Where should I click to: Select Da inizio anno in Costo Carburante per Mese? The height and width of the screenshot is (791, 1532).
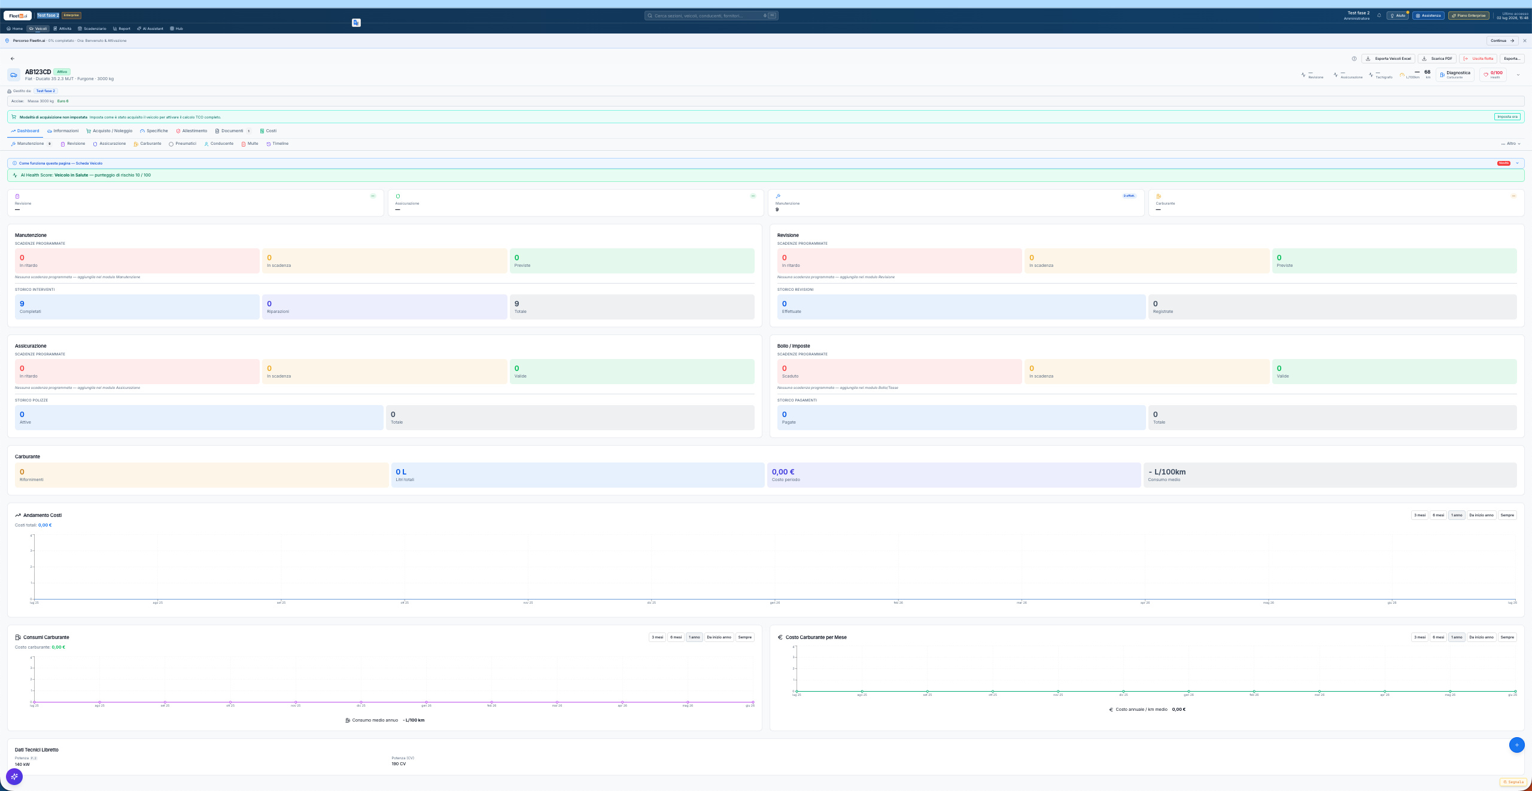click(x=1481, y=637)
